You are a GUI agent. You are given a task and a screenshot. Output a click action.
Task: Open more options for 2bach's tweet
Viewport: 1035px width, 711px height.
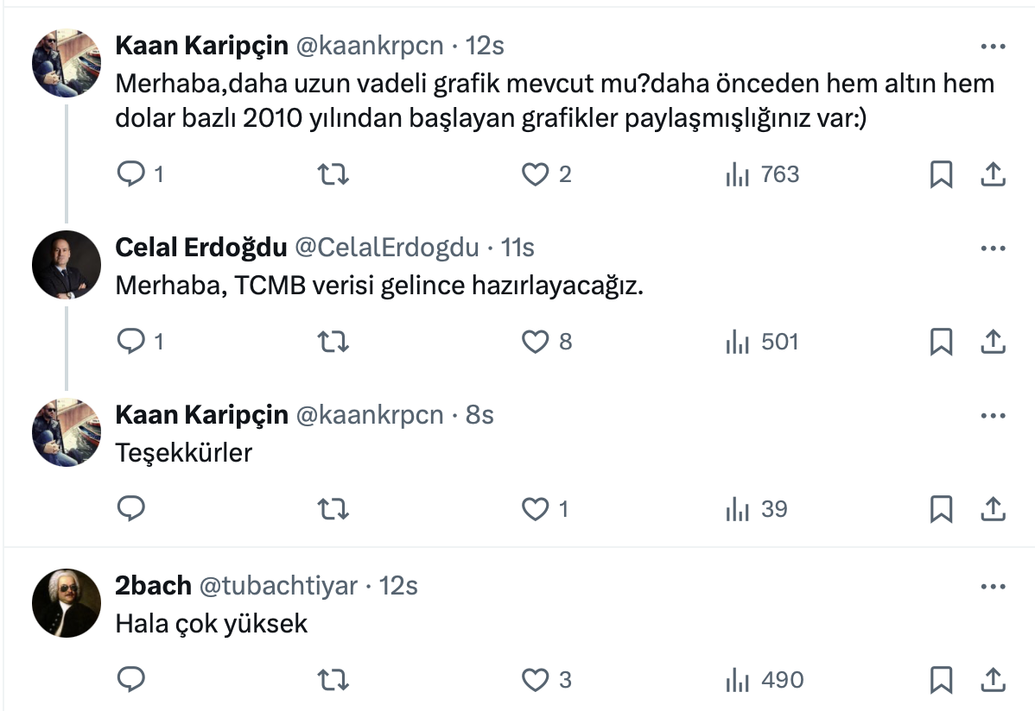pos(994,587)
